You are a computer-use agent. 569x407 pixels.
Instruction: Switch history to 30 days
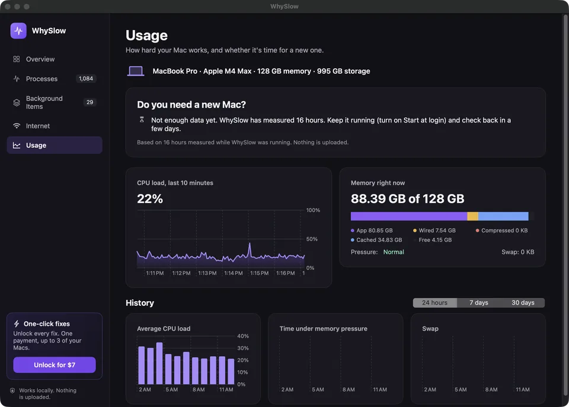[523, 303]
